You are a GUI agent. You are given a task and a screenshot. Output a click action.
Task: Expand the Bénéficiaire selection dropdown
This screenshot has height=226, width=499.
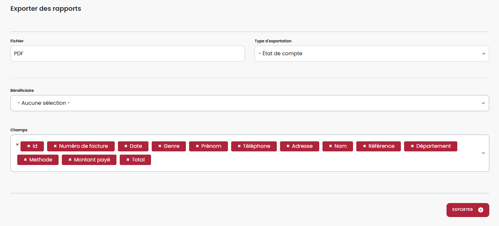click(249, 103)
